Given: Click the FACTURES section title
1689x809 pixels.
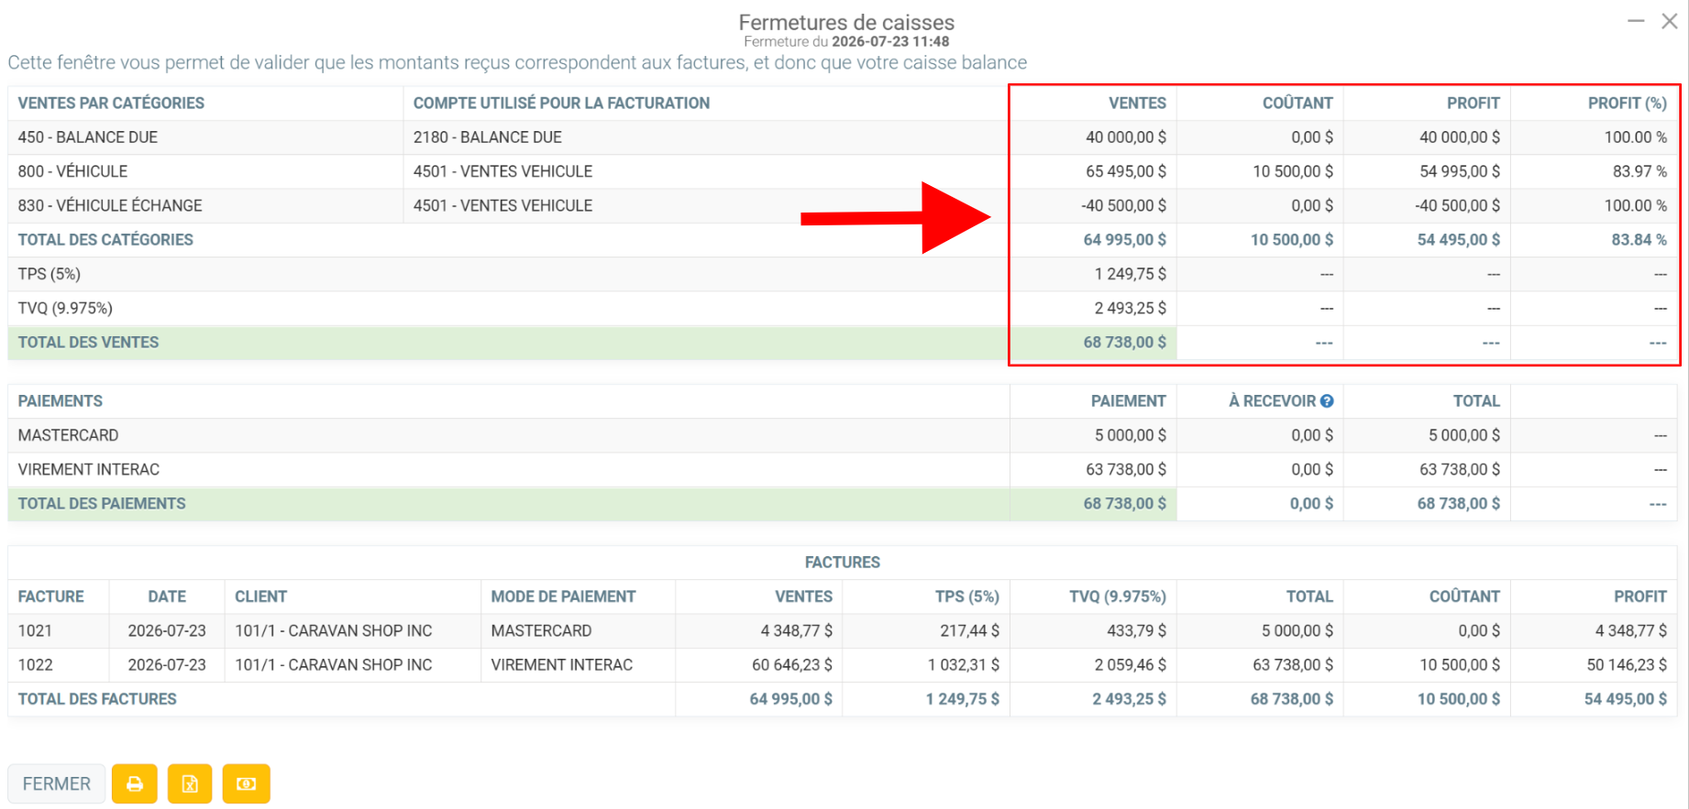Looking at the screenshot, I should click(842, 563).
